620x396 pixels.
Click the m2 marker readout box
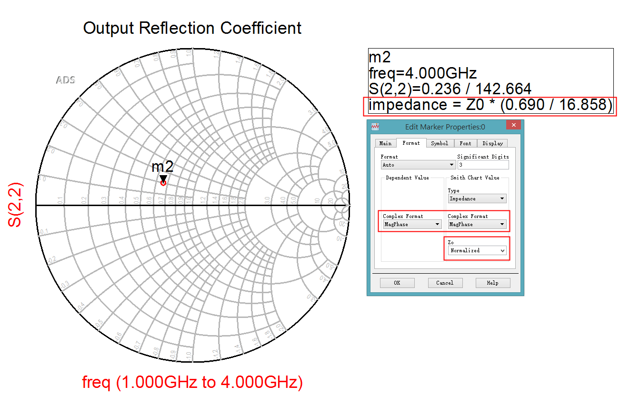[x=491, y=80]
